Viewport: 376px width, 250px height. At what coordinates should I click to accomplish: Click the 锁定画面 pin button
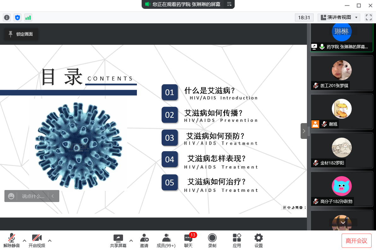[x=21, y=34]
